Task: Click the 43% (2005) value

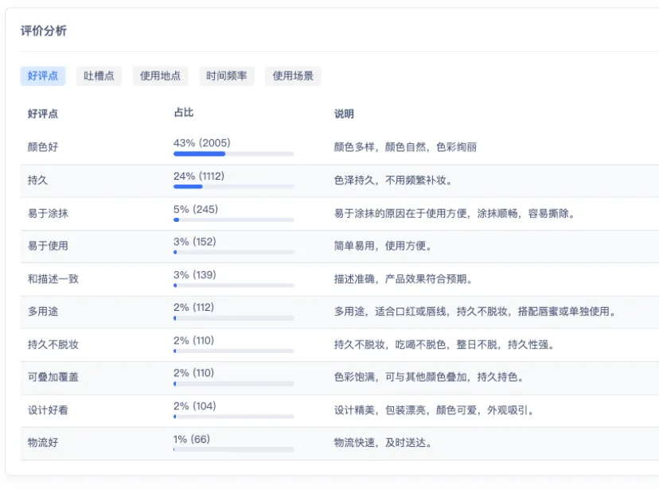Action: [201, 142]
